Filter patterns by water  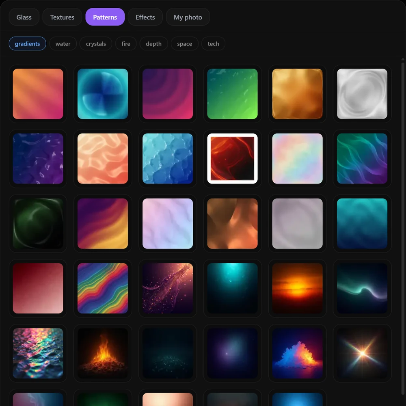(63, 43)
